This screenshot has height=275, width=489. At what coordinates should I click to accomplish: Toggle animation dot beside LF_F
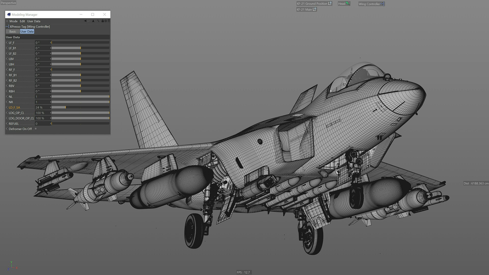click(x=7, y=43)
